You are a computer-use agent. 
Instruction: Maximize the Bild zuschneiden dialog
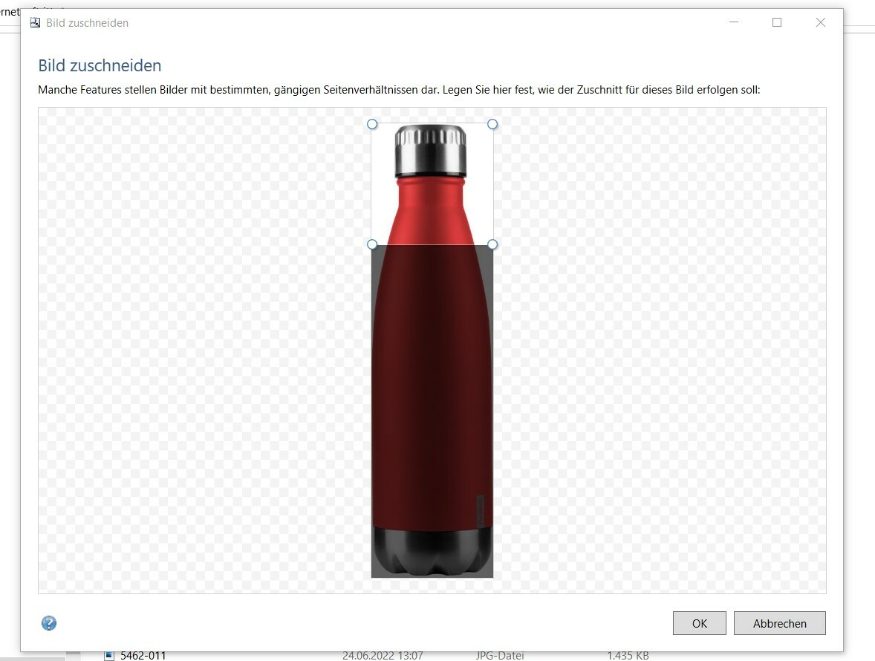click(777, 22)
